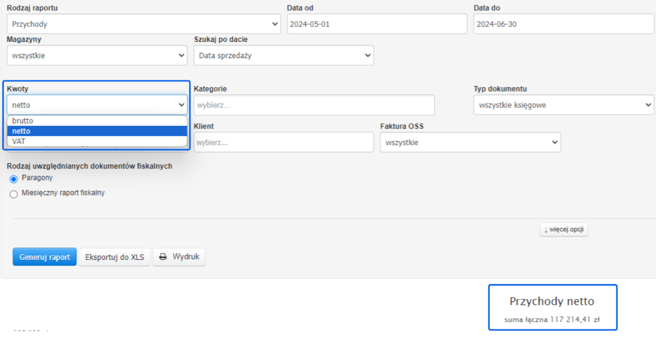The image size is (656, 339).
Task: Focus the Klient selection field
Action: [x=283, y=143]
